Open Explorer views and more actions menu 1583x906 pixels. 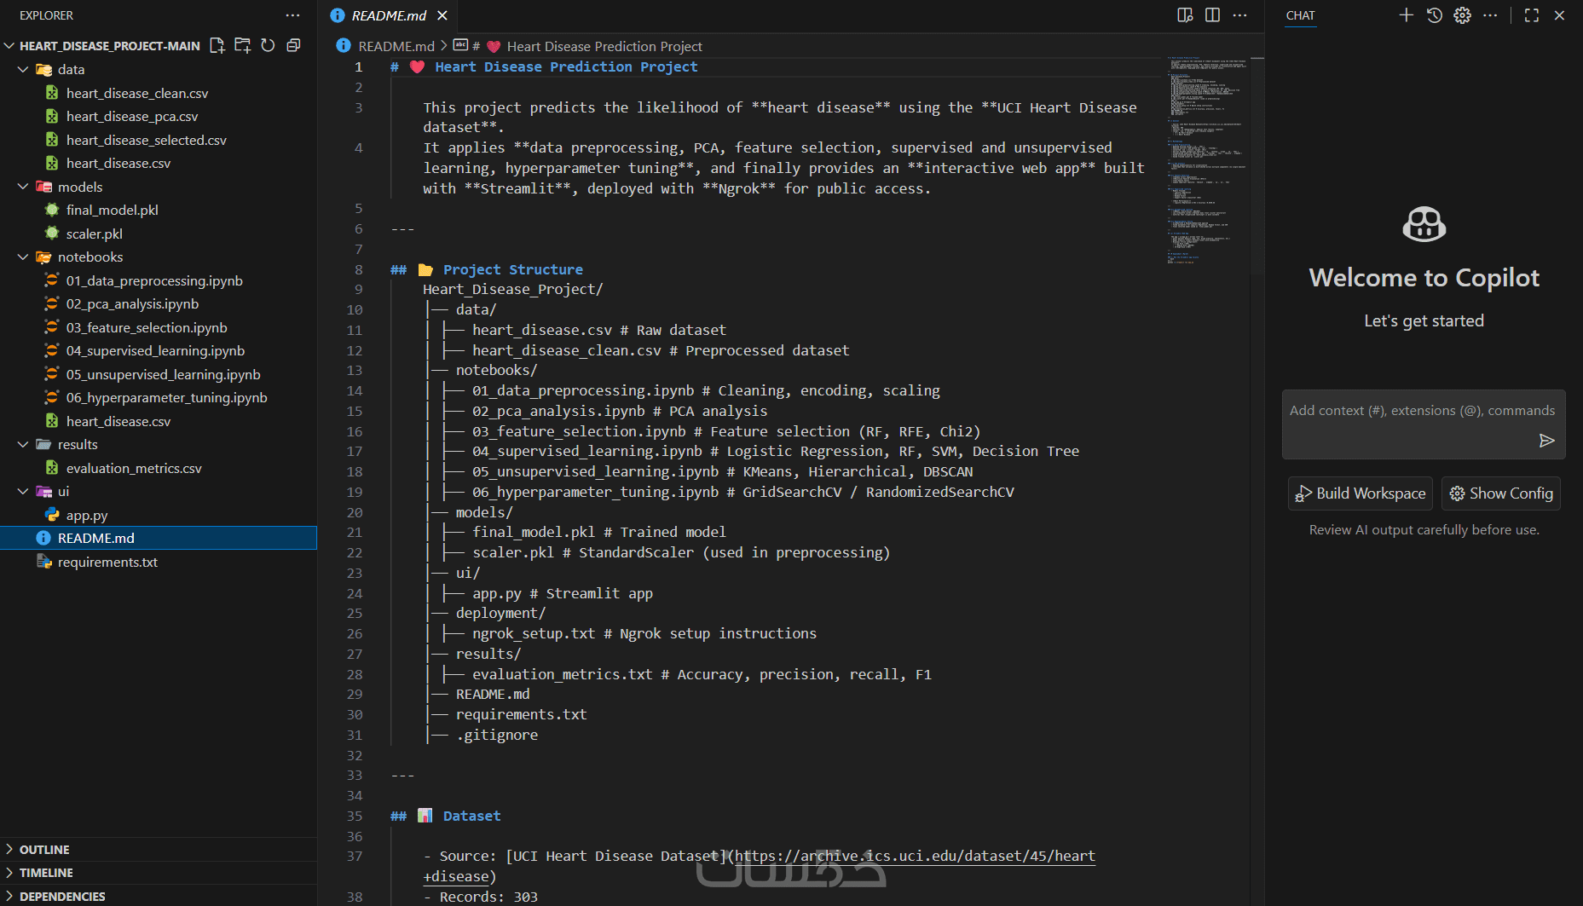(292, 15)
